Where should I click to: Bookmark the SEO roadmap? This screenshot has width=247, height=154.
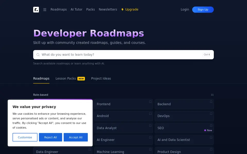(x=211, y=126)
